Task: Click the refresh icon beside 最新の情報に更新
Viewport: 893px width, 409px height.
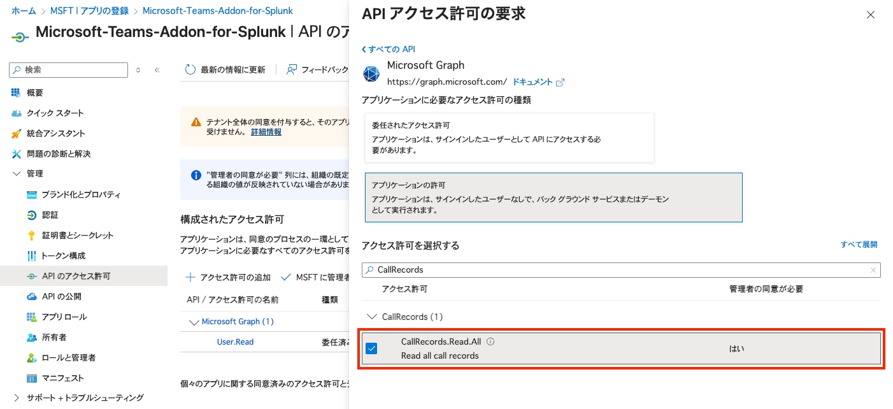Action: pyautogui.click(x=190, y=69)
